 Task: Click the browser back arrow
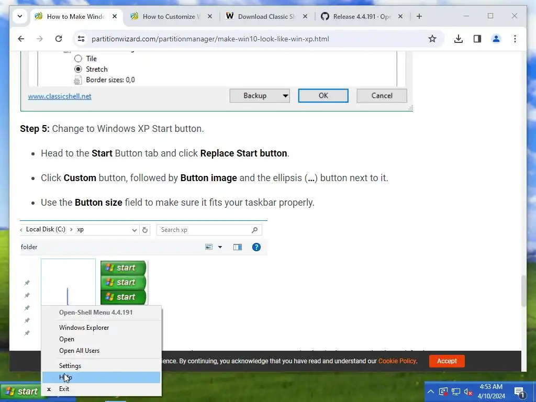(21, 39)
